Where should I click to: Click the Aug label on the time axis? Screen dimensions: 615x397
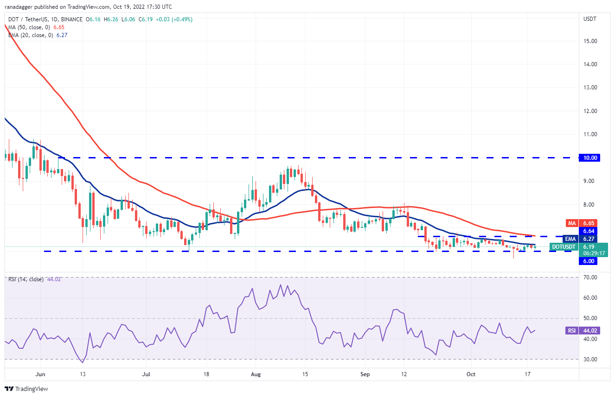254,373
